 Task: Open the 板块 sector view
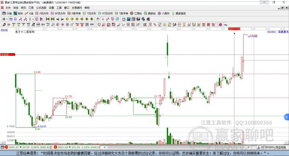click(18, 14)
